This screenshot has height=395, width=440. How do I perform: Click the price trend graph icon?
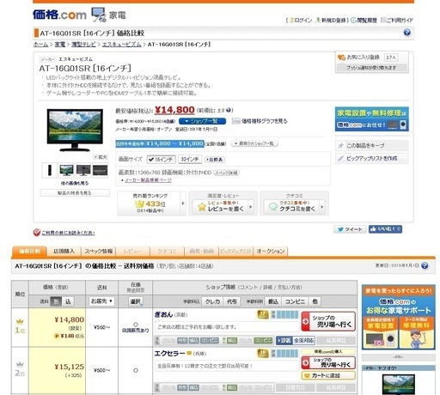(235, 121)
